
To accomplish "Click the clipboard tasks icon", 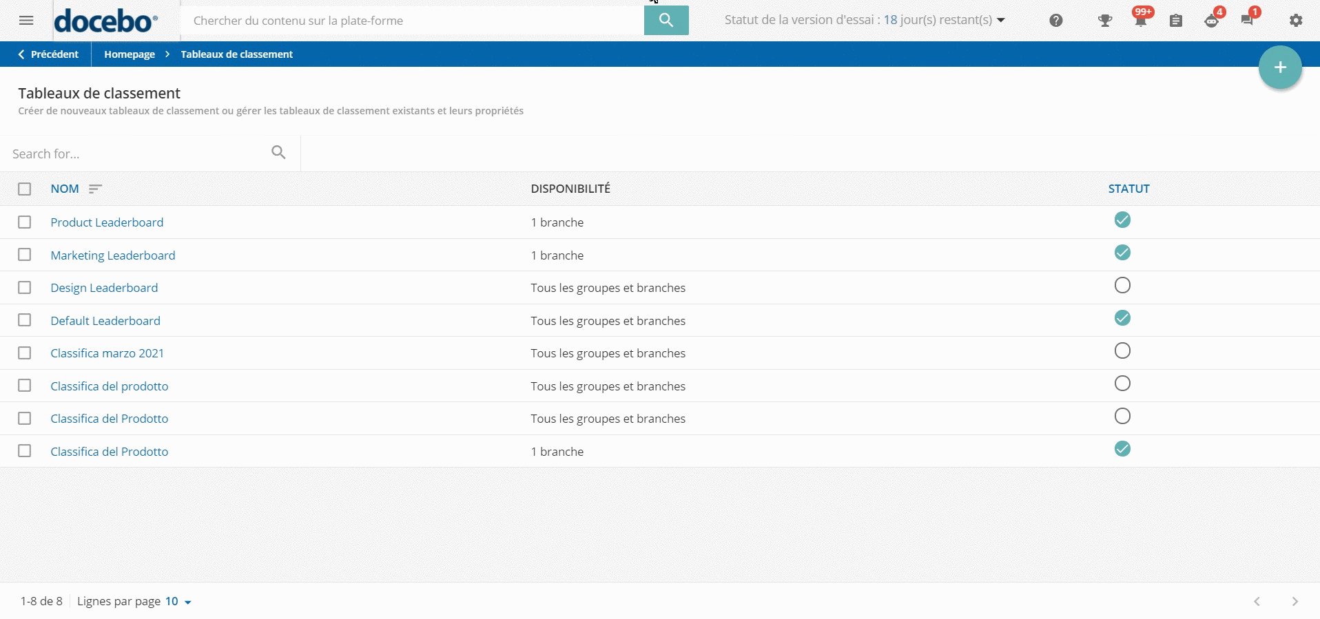I will point(1176,21).
